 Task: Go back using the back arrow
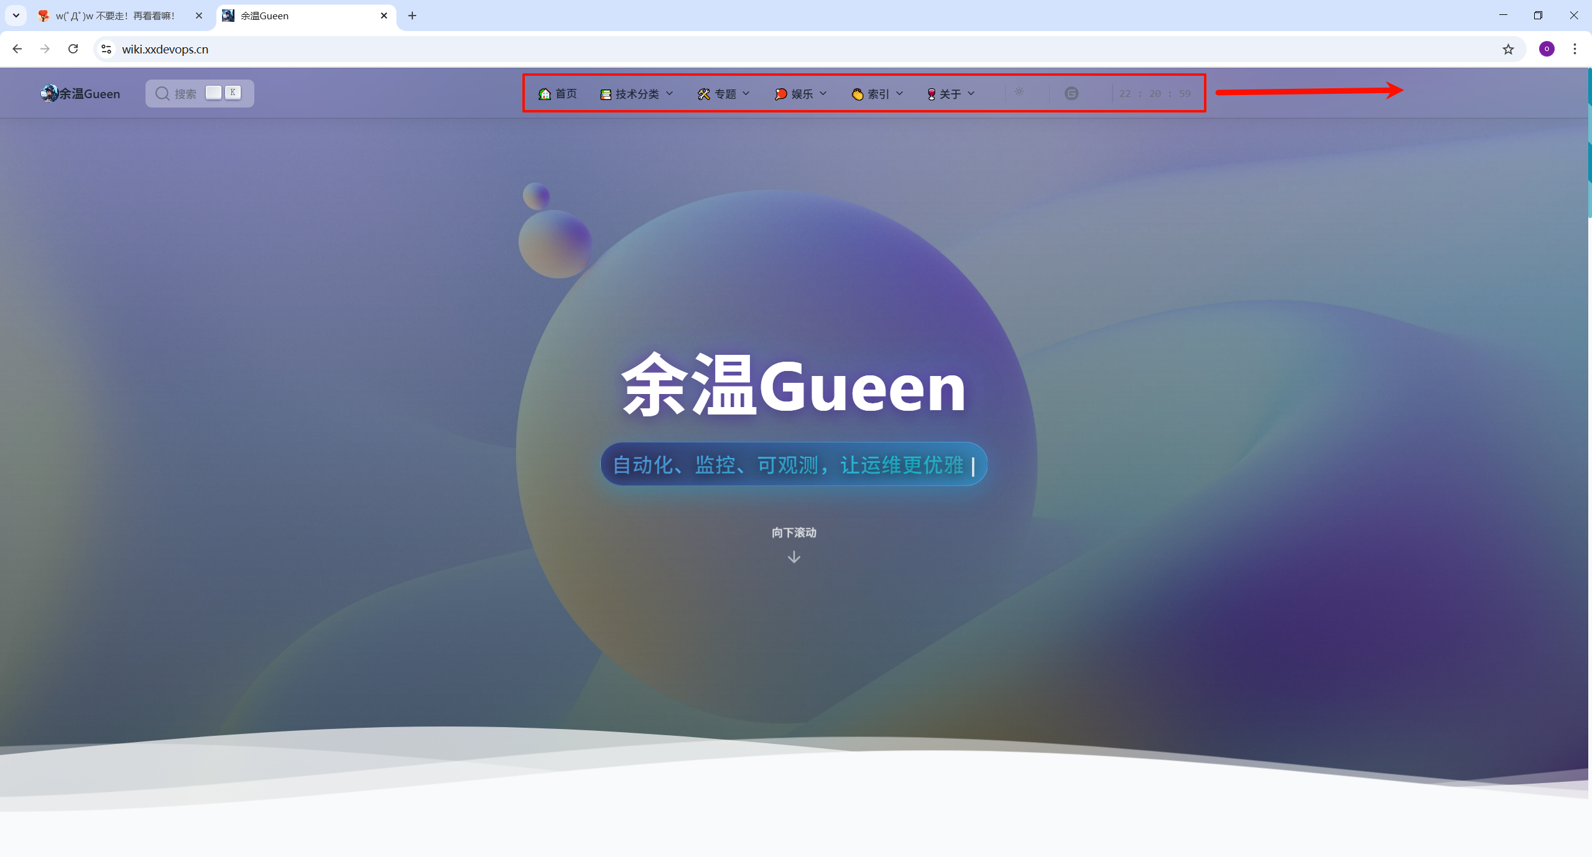(x=17, y=49)
